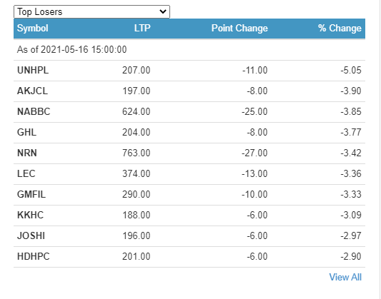
Task: Click the View All link
Action: [345, 277]
